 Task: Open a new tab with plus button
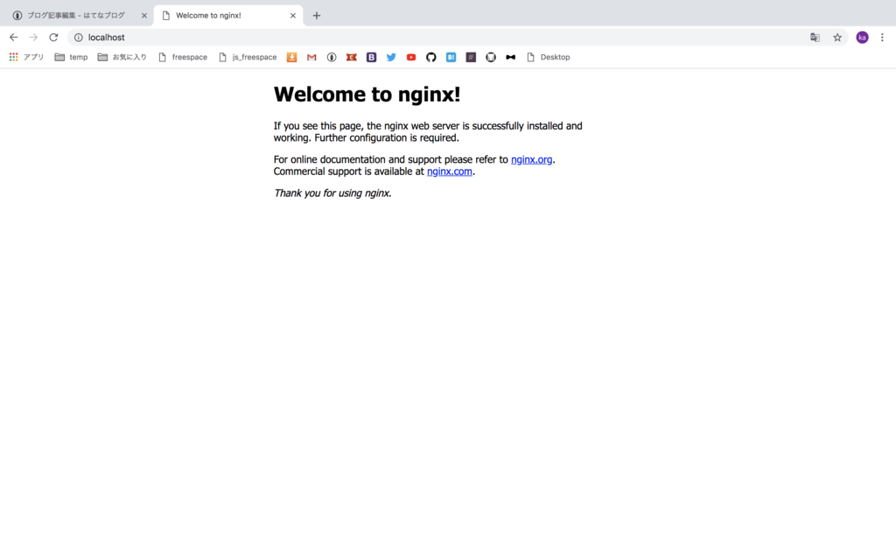[x=317, y=16]
